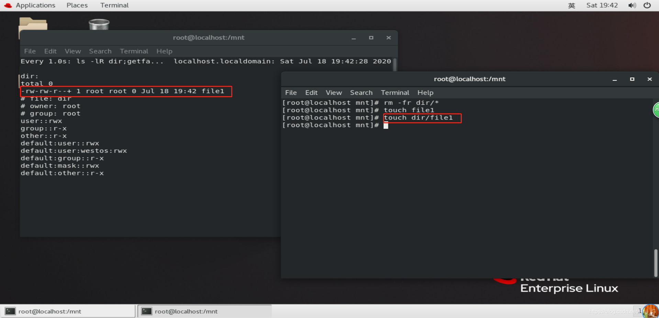Click the line 'total 0'
Image resolution: width=659 pixels, height=318 pixels.
coord(37,83)
